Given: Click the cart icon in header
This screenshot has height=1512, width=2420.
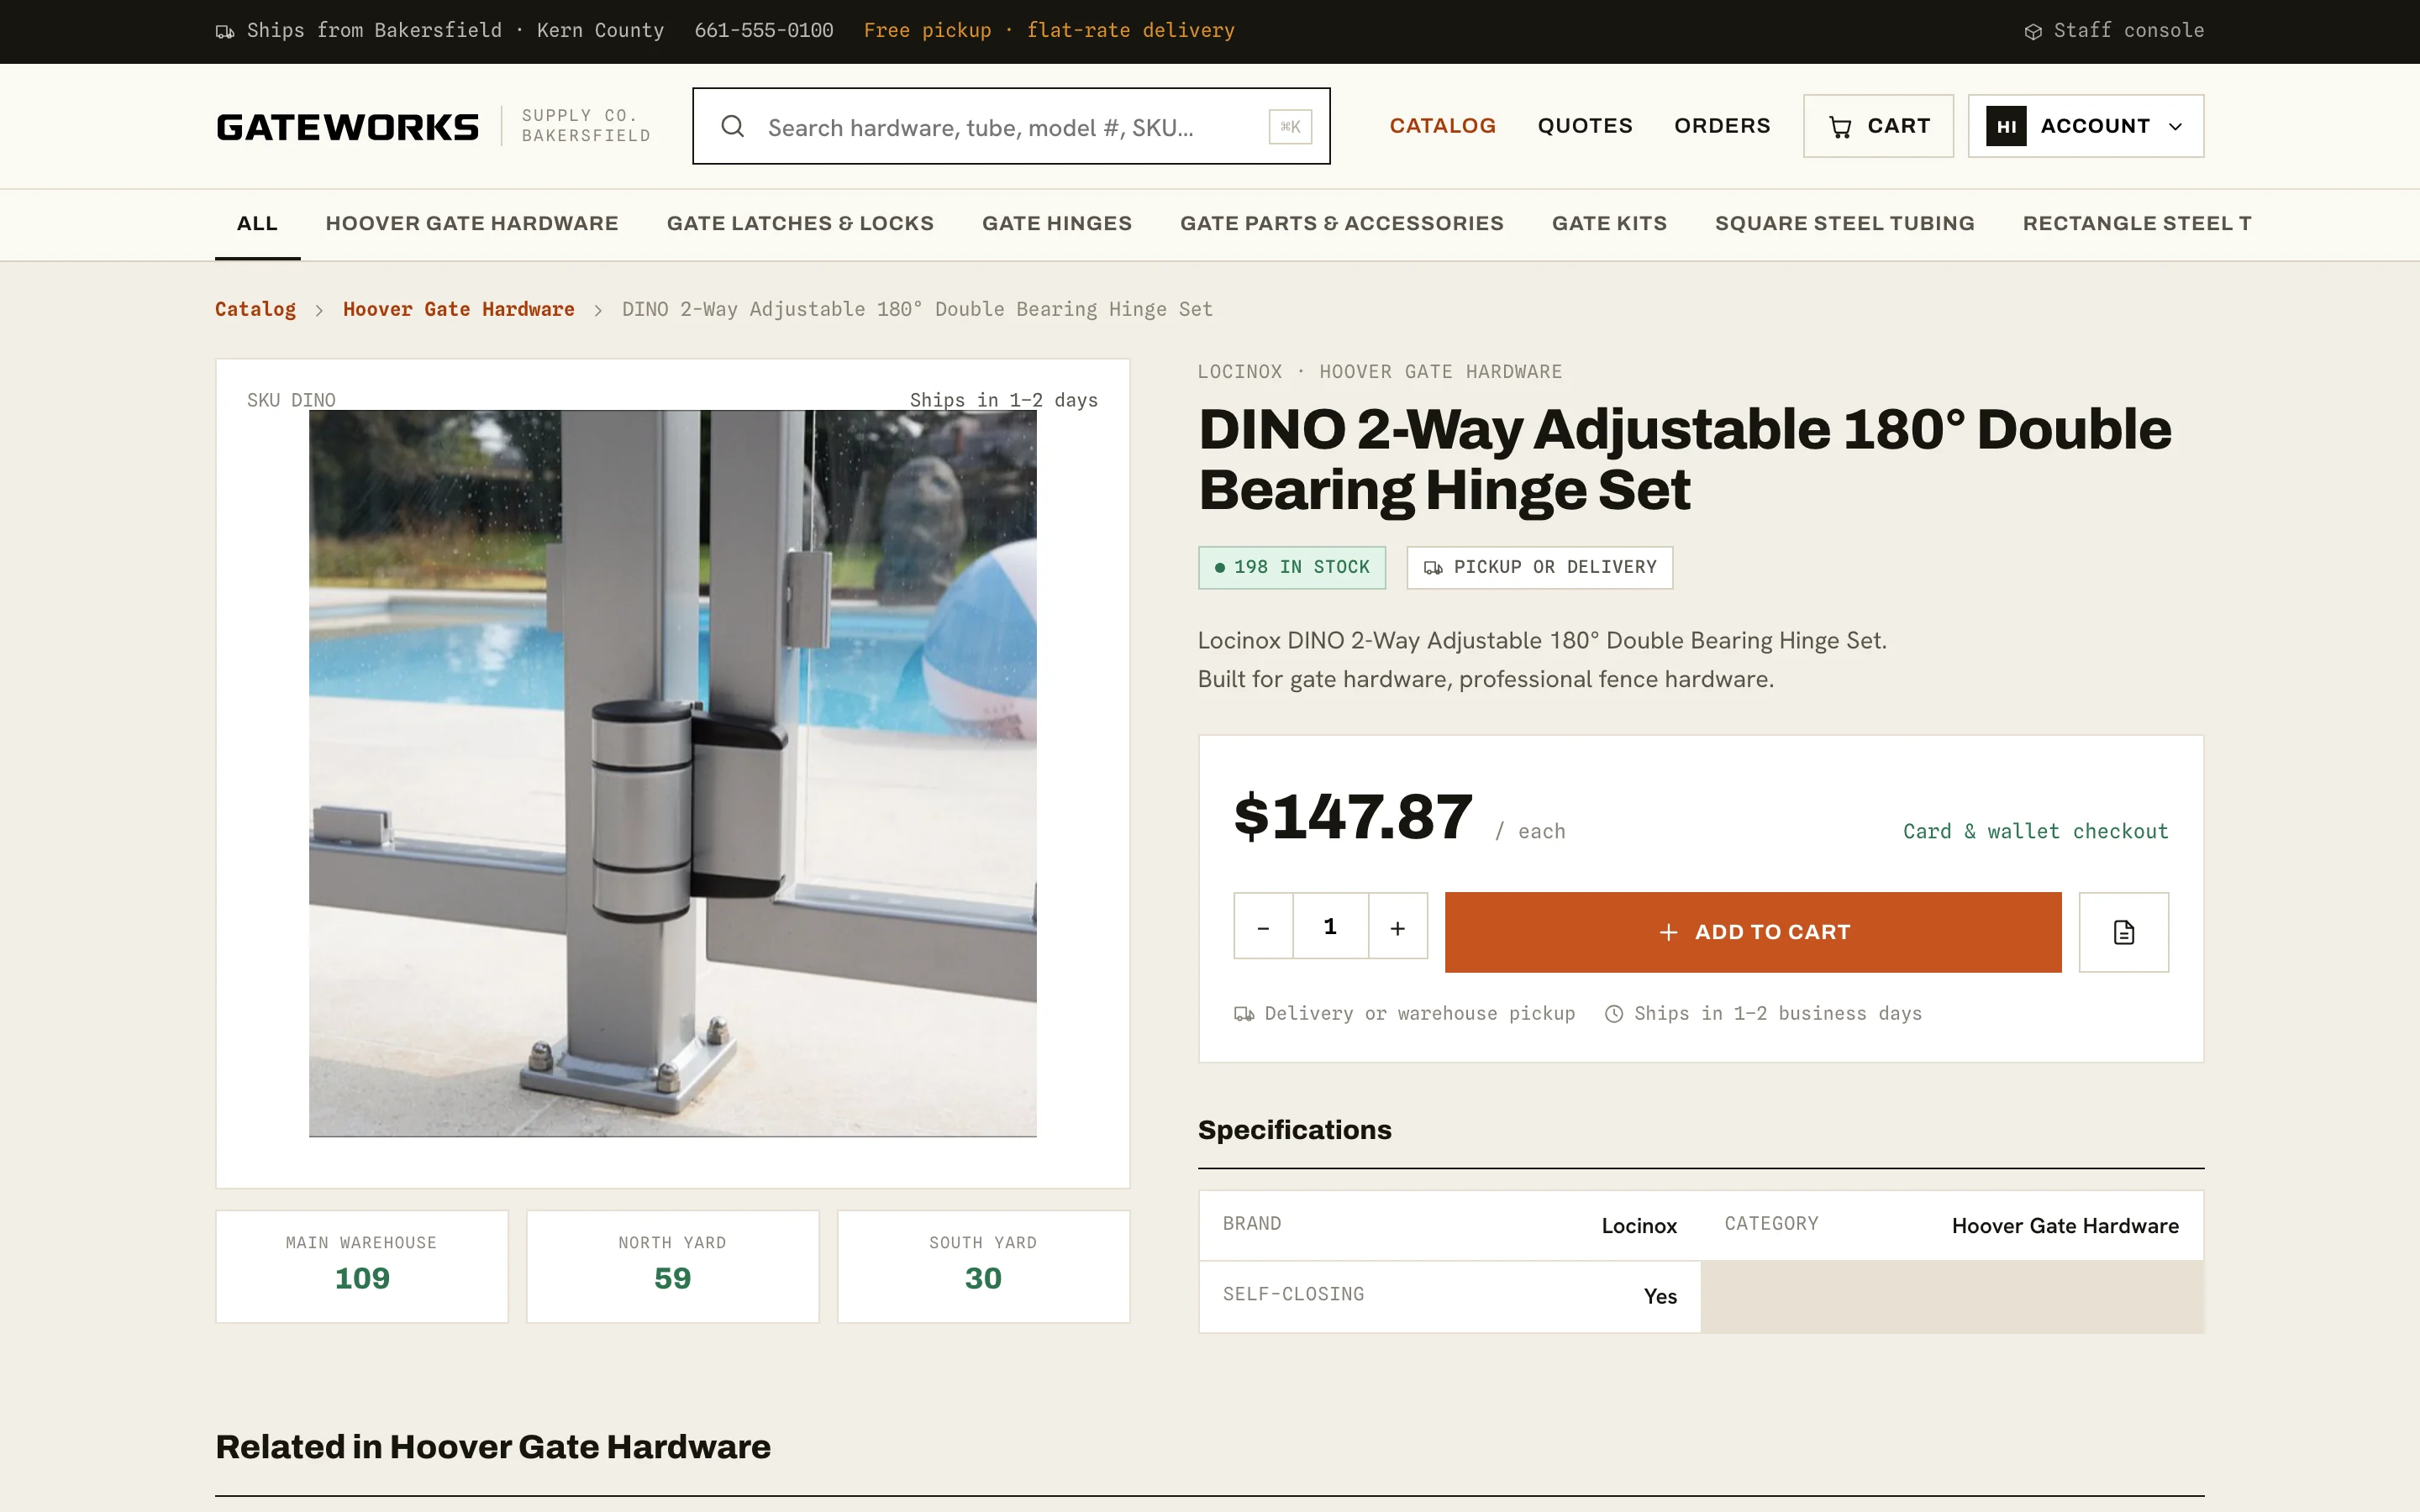Looking at the screenshot, I should (x=1840, y=127).
